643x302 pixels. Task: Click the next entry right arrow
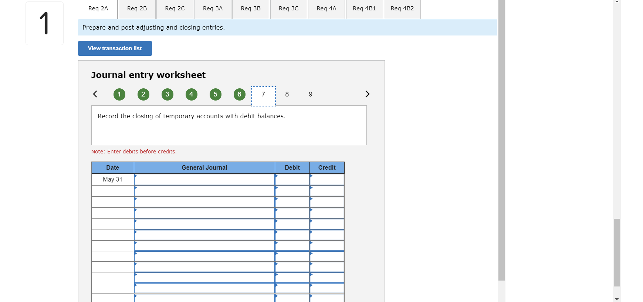(367, 94)
